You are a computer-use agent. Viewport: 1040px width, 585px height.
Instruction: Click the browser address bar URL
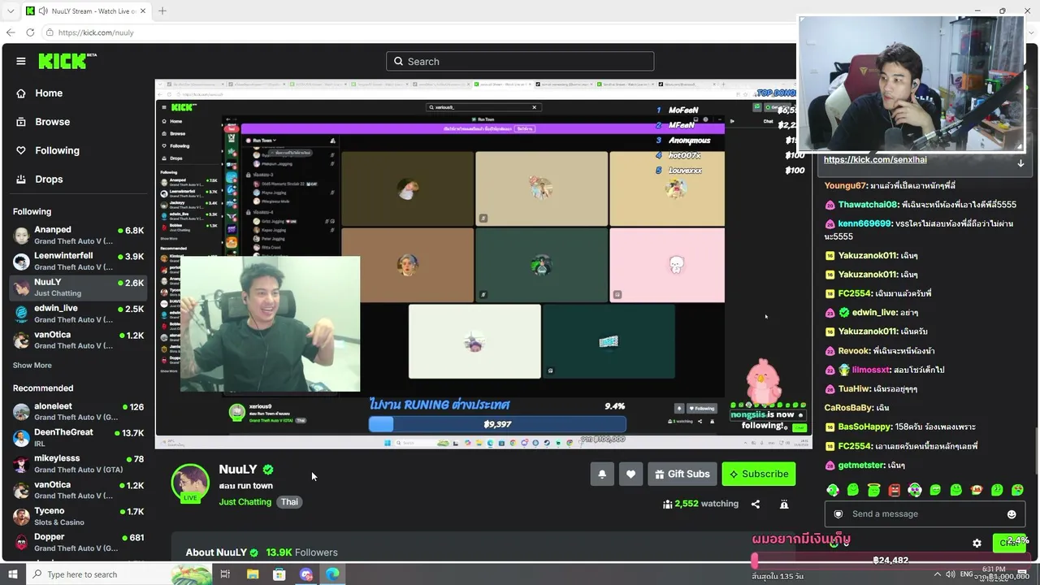point(96,32)
